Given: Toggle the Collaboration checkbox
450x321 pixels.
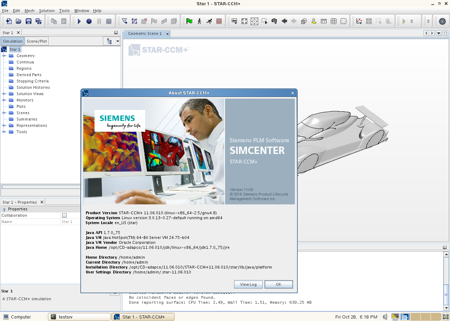Looking at the screenshot, I should pyautogui.click(x=64, y=215).
